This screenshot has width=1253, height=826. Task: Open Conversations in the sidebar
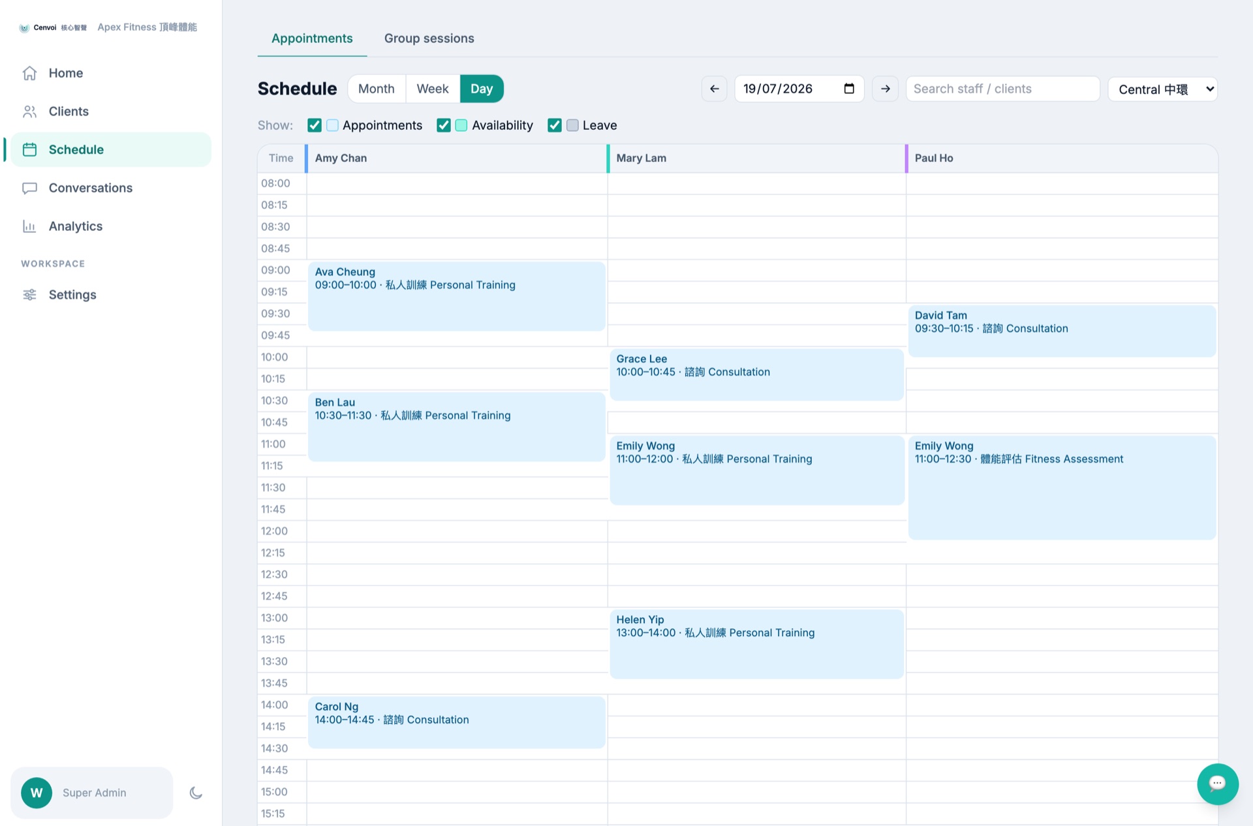click(x=111, y=188)
